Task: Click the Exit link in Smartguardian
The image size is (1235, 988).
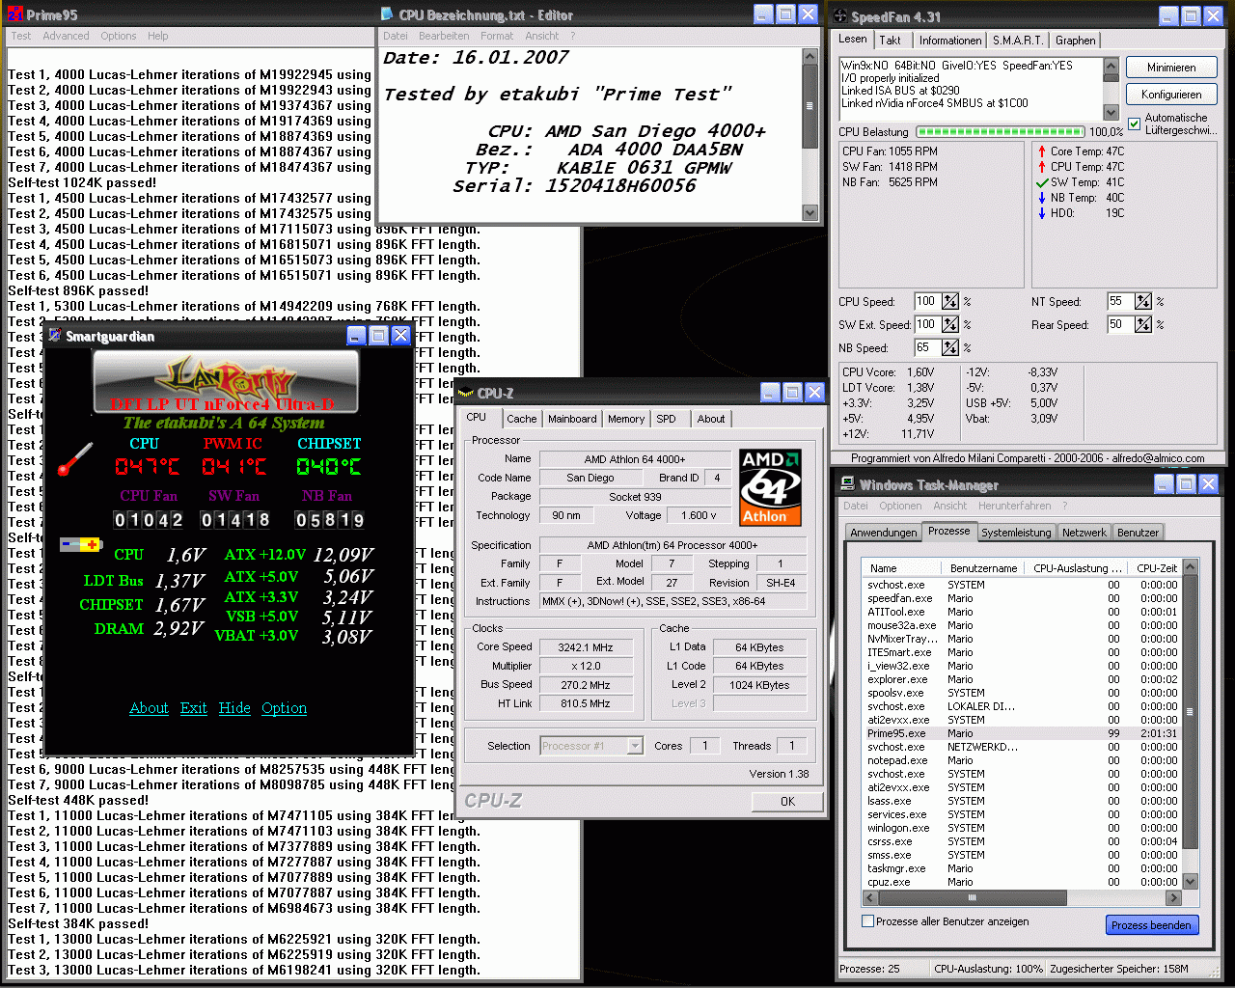Action: tap(194, 708)
